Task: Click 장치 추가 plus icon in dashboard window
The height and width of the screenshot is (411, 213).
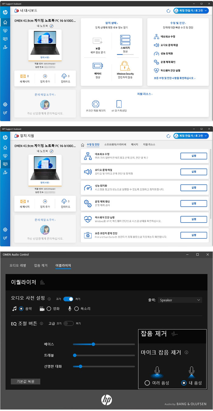Action: [45, 76]
